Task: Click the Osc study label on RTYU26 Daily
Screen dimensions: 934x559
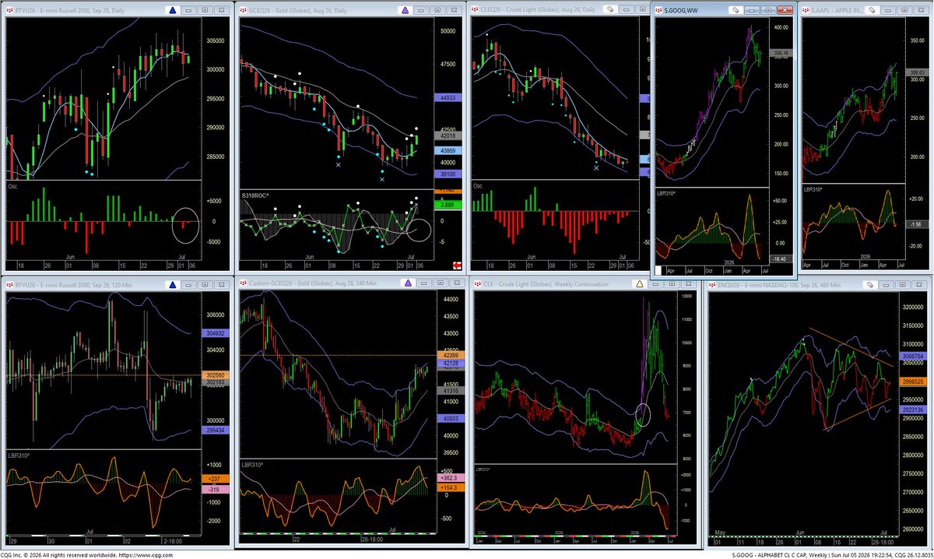Action: point(13,186)
